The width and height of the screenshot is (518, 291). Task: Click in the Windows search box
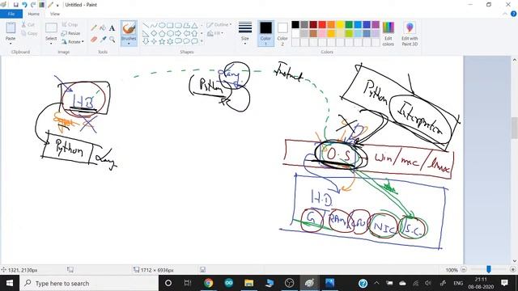(89, 283)
